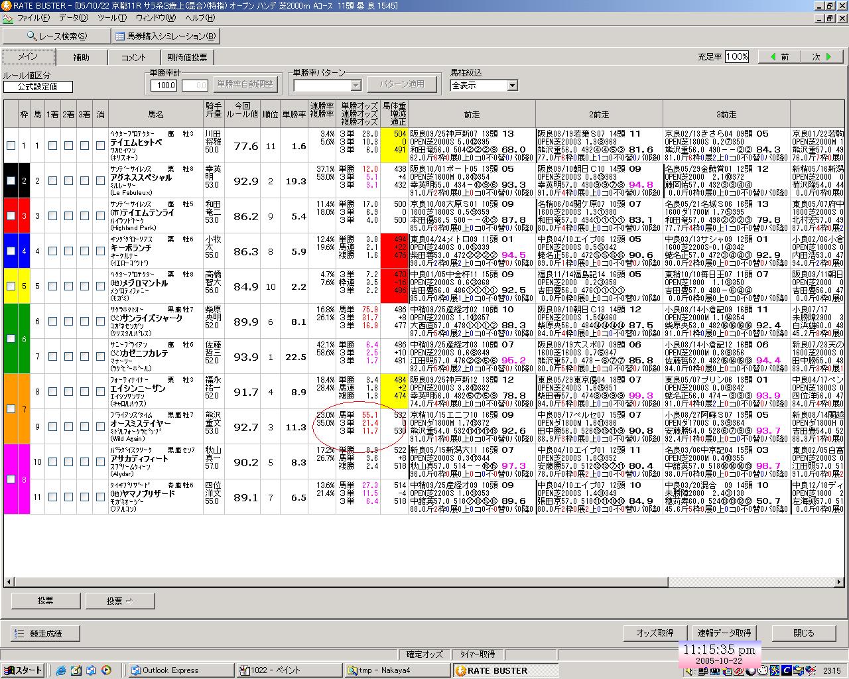Click the plain 投票 button

click(x=45, y=601)
